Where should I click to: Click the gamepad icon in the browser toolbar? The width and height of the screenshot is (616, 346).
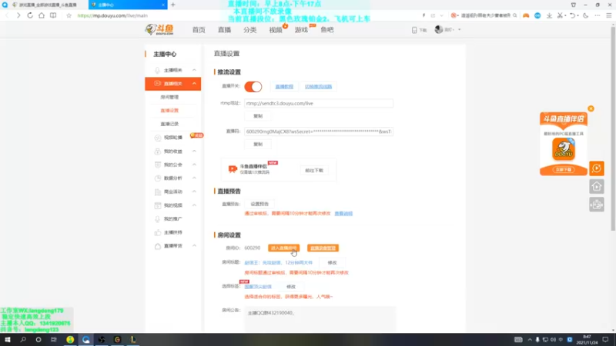(x=526, y=15)
